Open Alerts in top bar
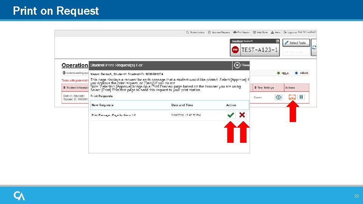 276,32
